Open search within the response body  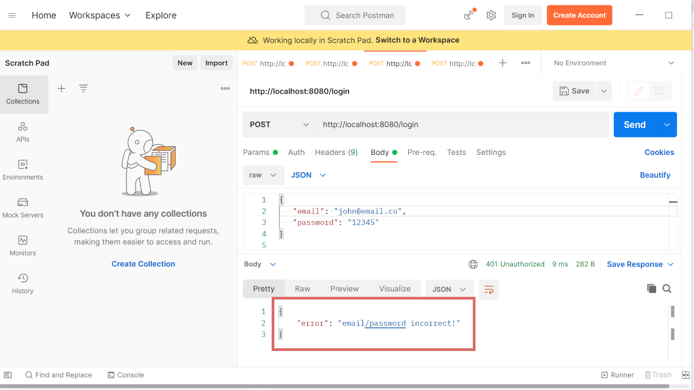[x=667, y=289]
